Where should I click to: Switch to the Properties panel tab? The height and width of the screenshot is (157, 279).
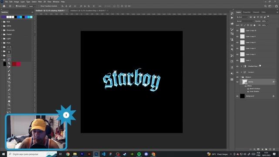(x=247, y=12)
